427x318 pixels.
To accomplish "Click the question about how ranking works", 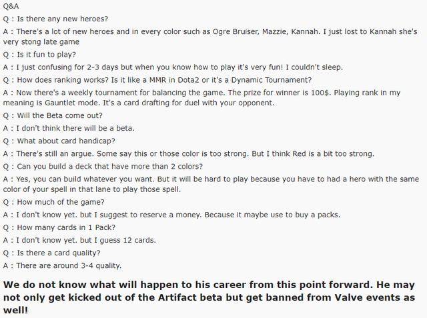I will 157,80.
